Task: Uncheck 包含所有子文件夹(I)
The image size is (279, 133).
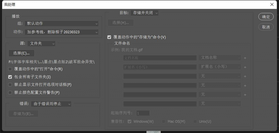Action: pos(10,77)
